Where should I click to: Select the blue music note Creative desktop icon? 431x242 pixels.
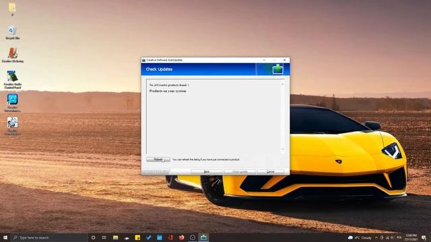coord(12,103)
